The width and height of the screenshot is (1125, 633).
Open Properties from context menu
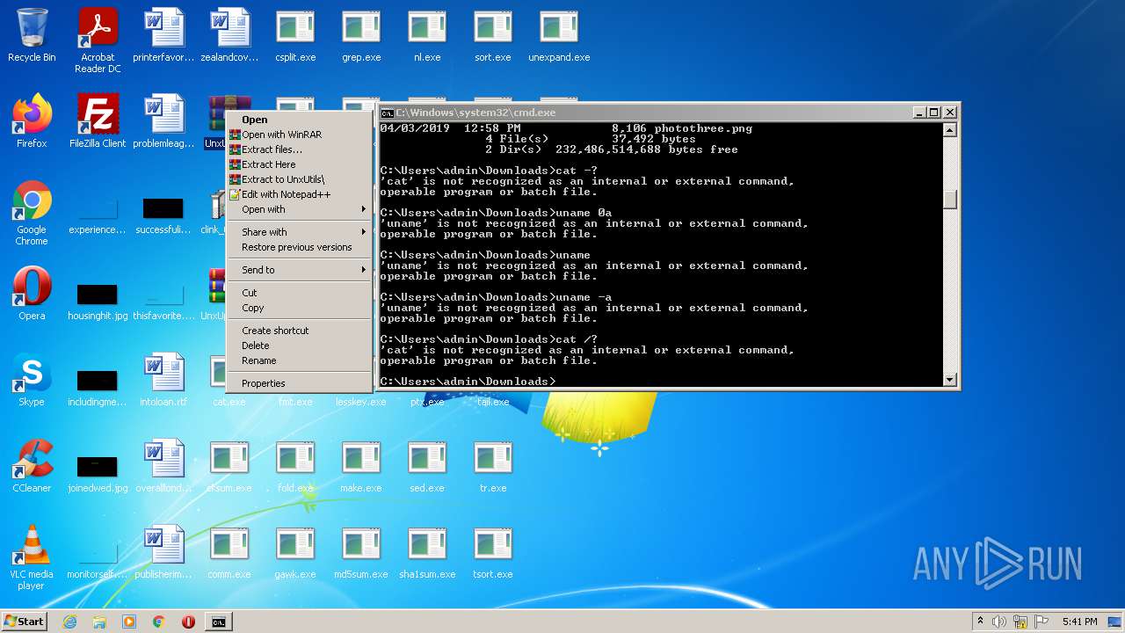pyautogui.click(x=299, y=383)
